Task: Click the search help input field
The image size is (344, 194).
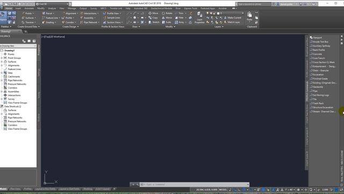Action: 254,4
